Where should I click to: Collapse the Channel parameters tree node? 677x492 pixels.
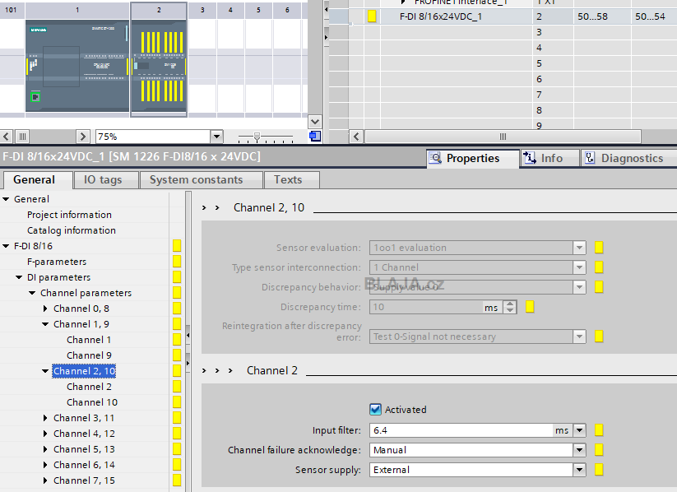click(32, 293)
